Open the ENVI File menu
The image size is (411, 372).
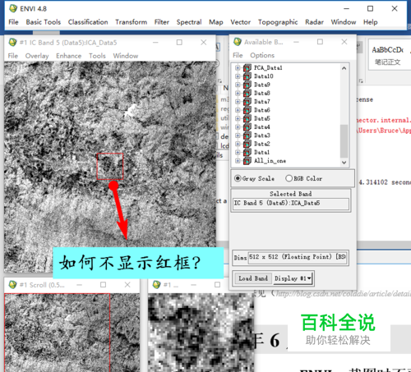click(x=13, y=22)
